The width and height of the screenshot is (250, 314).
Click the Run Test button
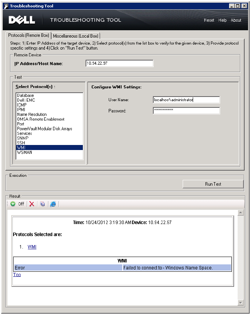pos(213,184)
